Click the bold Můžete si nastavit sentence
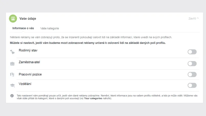The height and width of the screenshot is (116, 206). pyautogui.click(x=88, y=43)
